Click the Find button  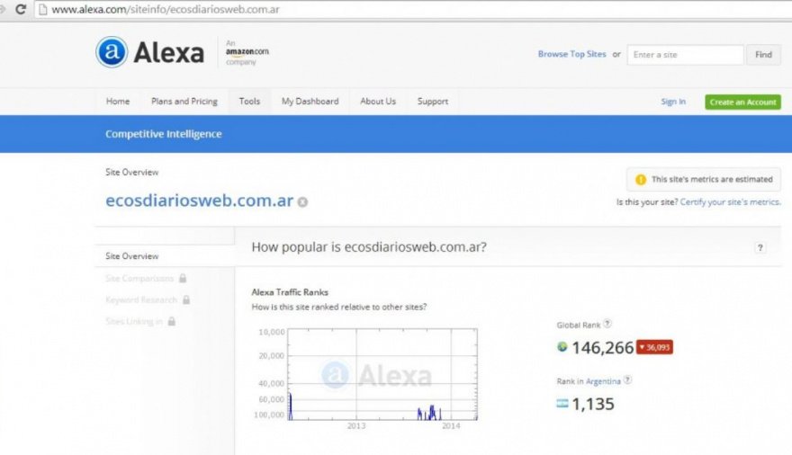[763, 55]
